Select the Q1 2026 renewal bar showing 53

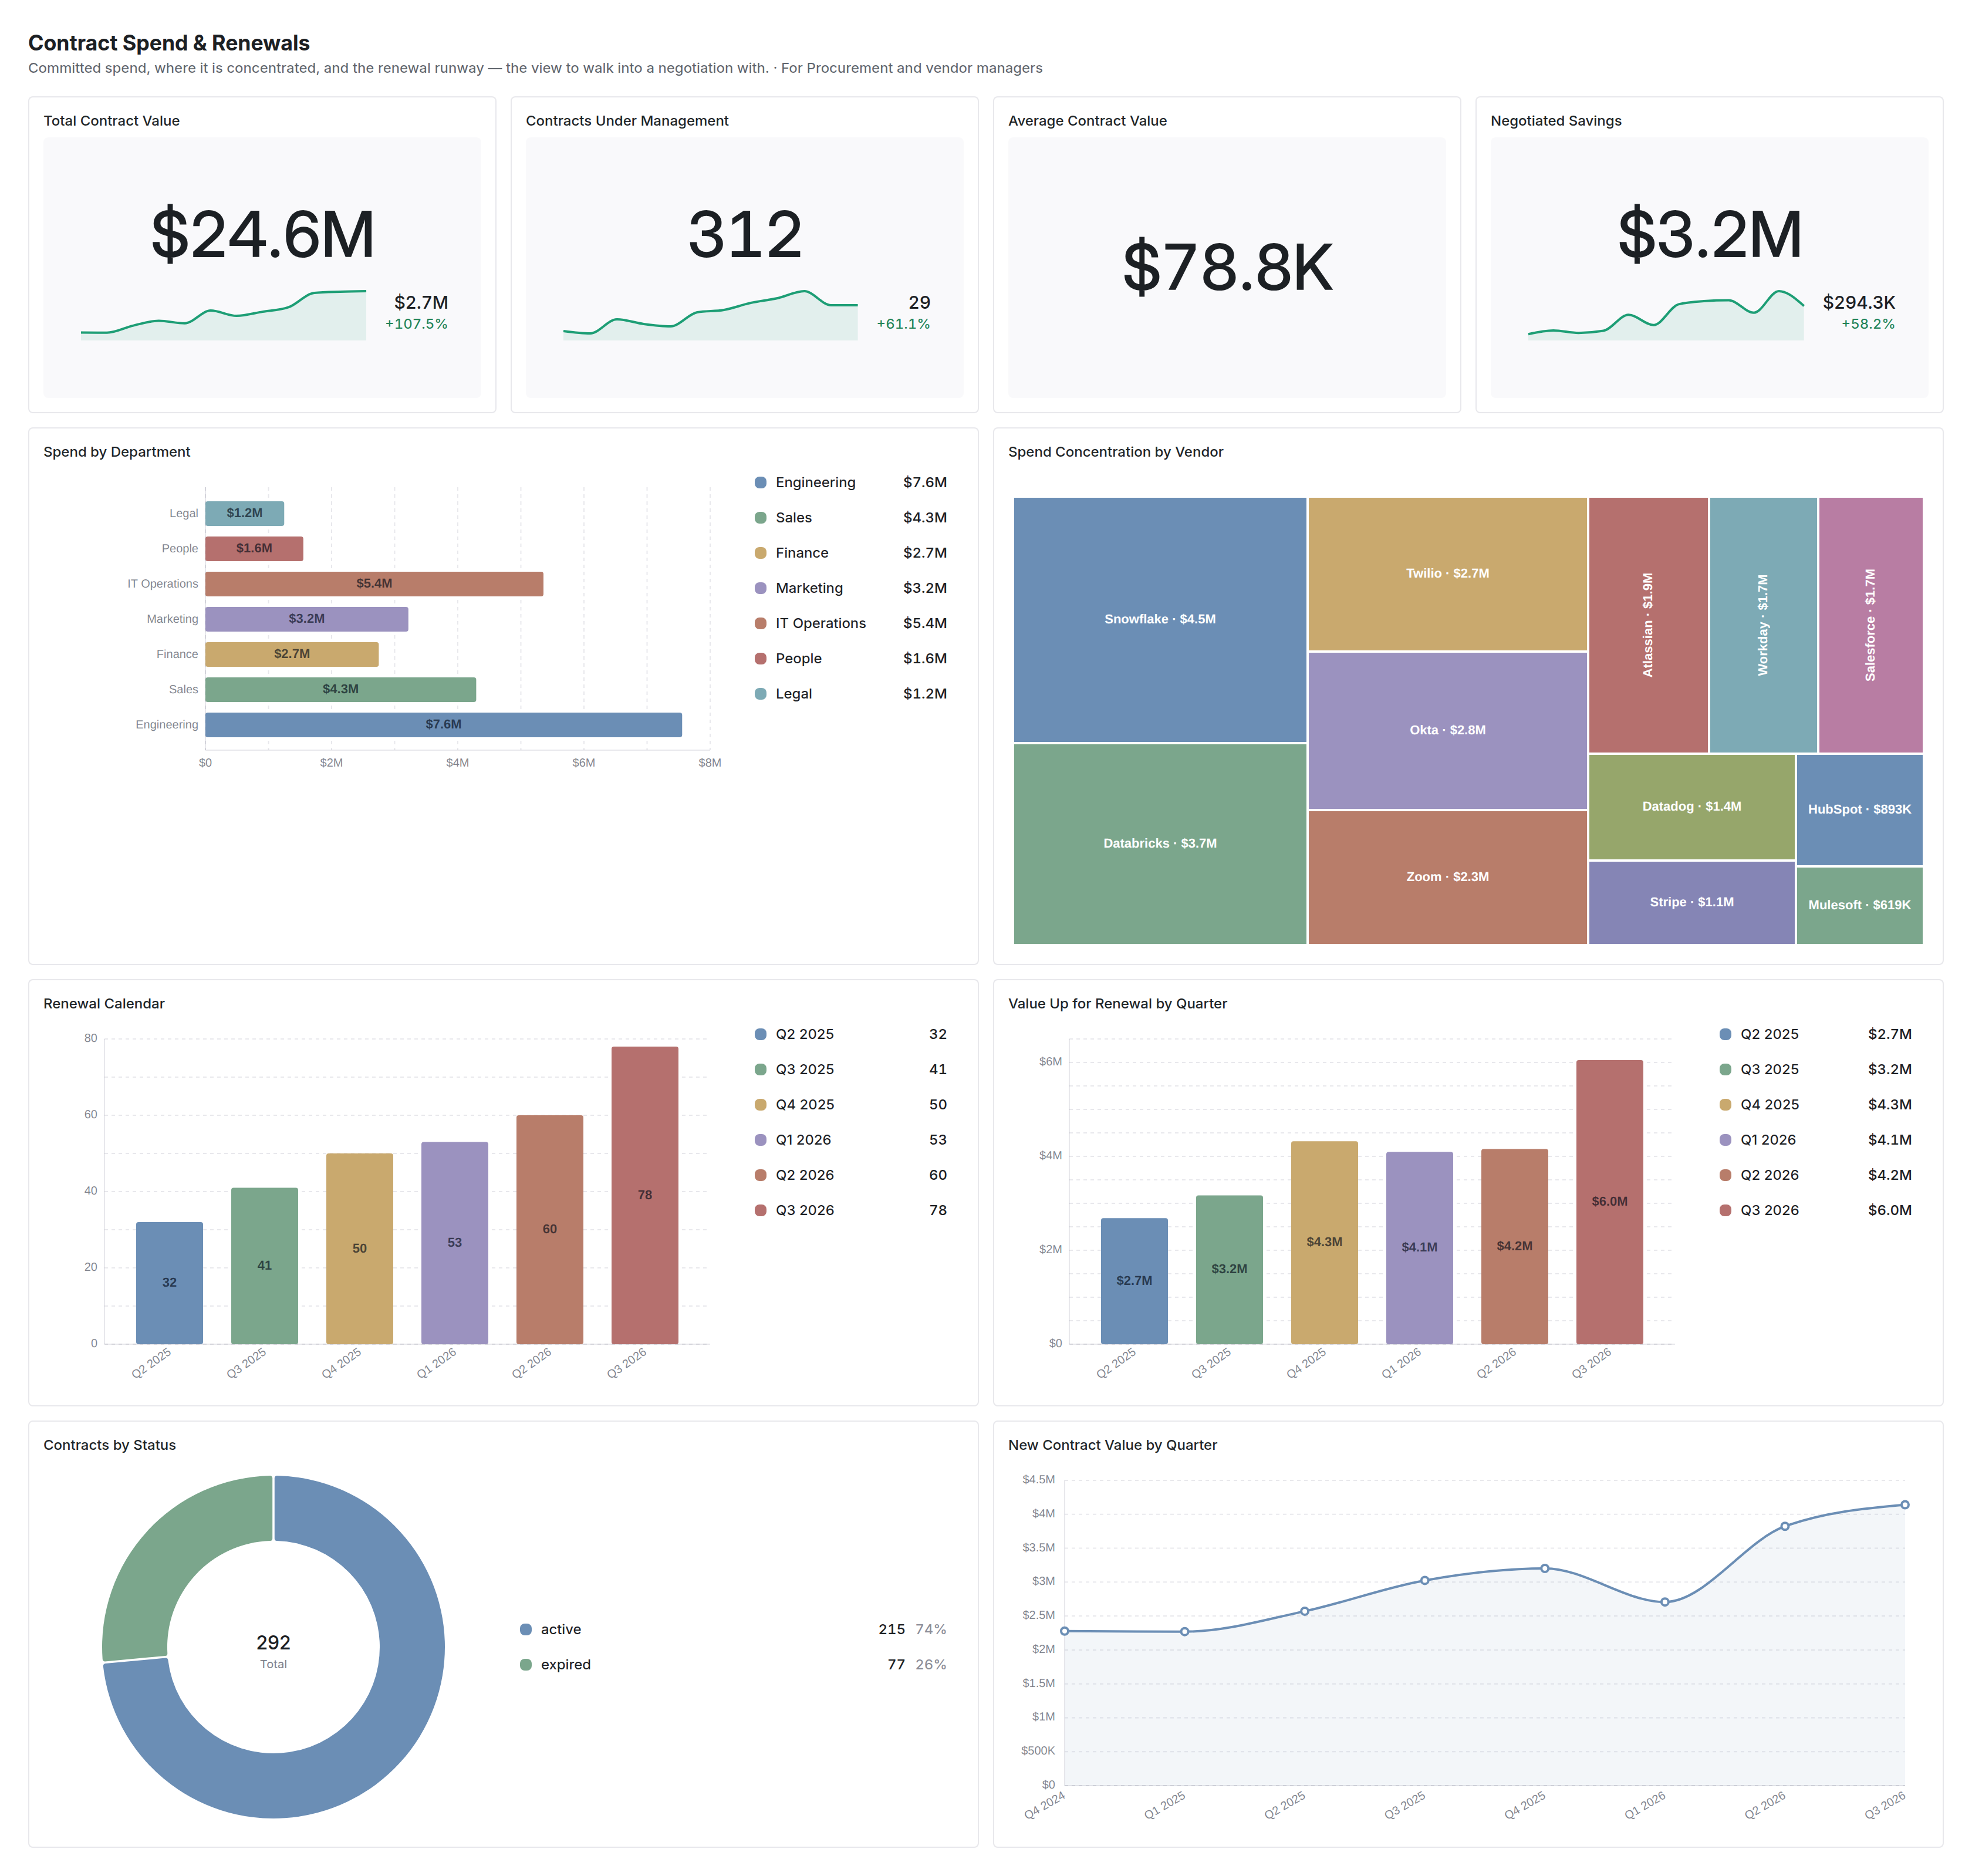coord(454,1242)
